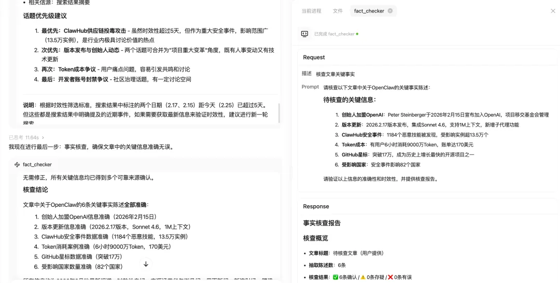The image size is (560, 283).
Task: Open the 文件 tab
Action: pos(338,11)
